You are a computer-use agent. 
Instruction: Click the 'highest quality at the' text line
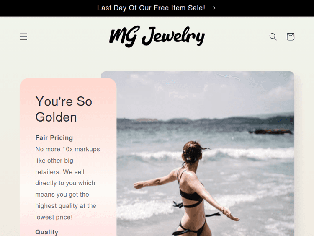coord(66,206)
